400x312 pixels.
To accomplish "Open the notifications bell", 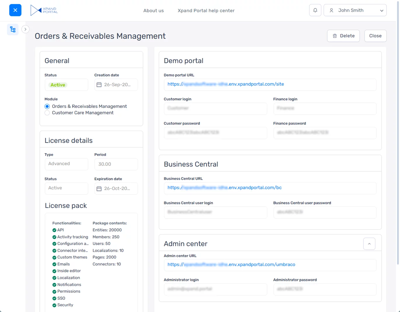I will [x=315, y=10].
